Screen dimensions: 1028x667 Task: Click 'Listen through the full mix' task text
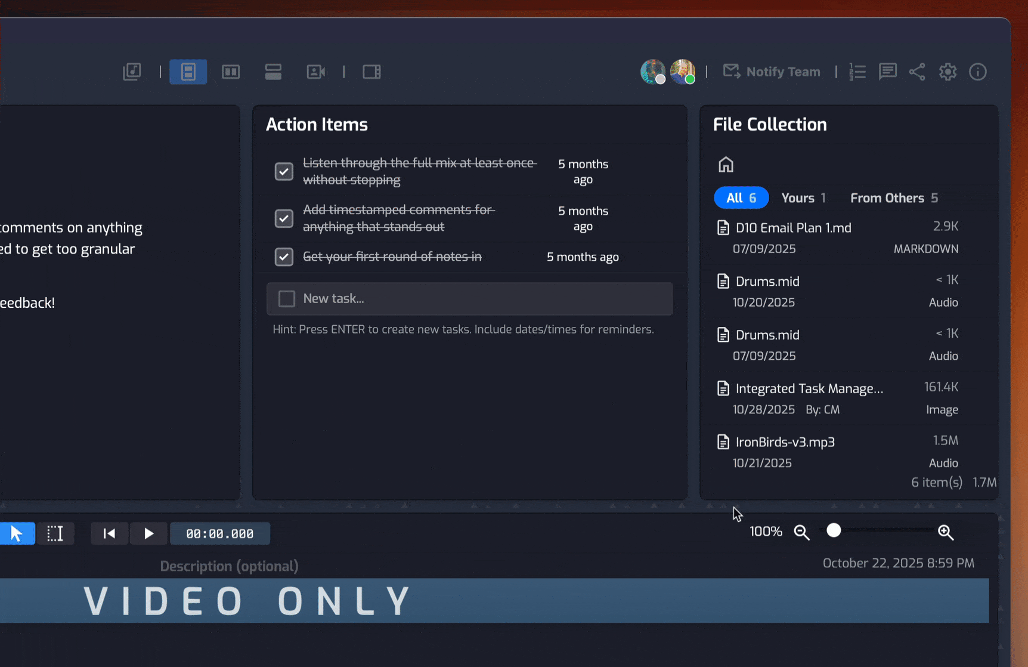click(x=420, y=171)
